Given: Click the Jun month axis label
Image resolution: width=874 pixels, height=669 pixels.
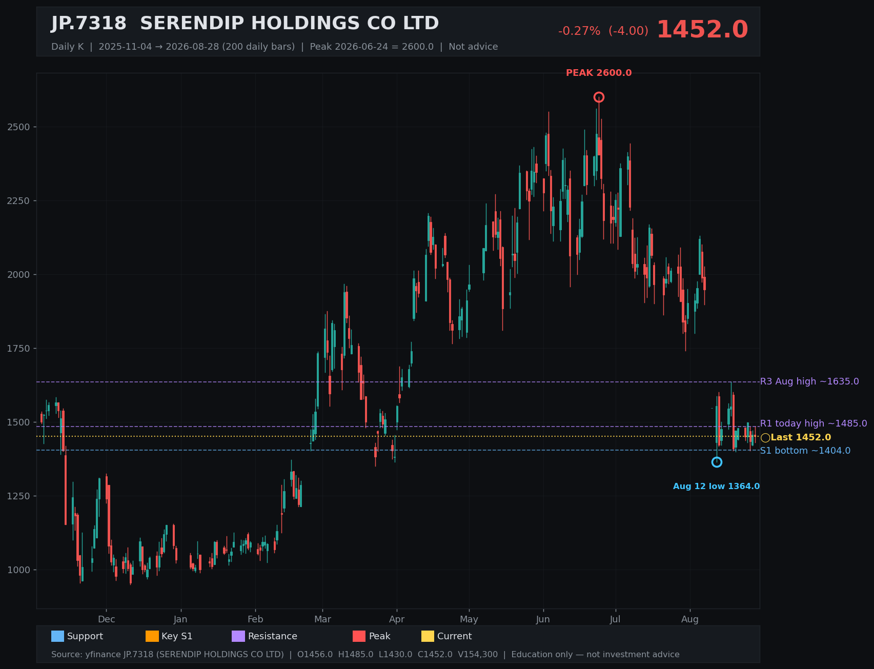Looking at the screenshot, I should coord(543,619).
